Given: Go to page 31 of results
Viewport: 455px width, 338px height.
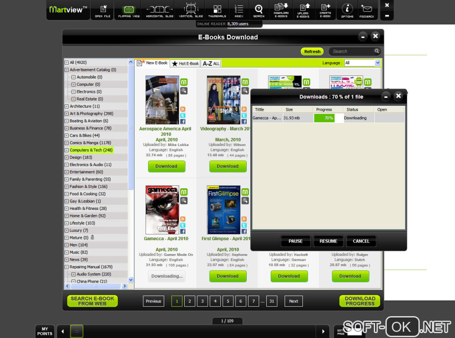Looking at the screenshot, I should pos(272,301).
